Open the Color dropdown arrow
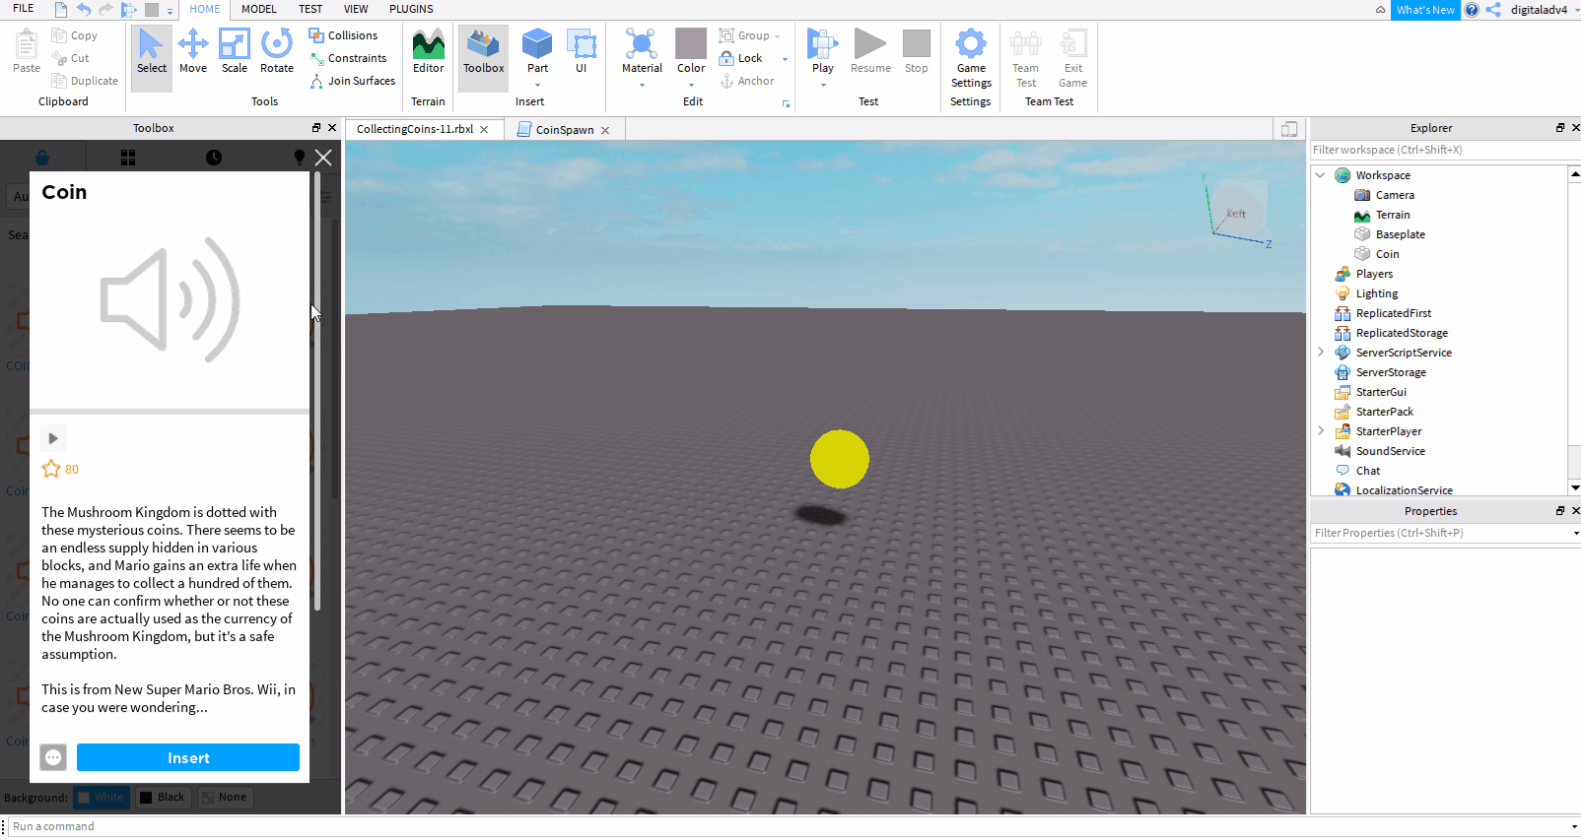 tap(691, 85)
